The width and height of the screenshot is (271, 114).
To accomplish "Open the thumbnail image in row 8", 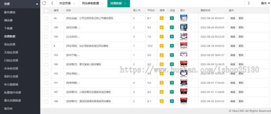I will [x=184, y=46].
